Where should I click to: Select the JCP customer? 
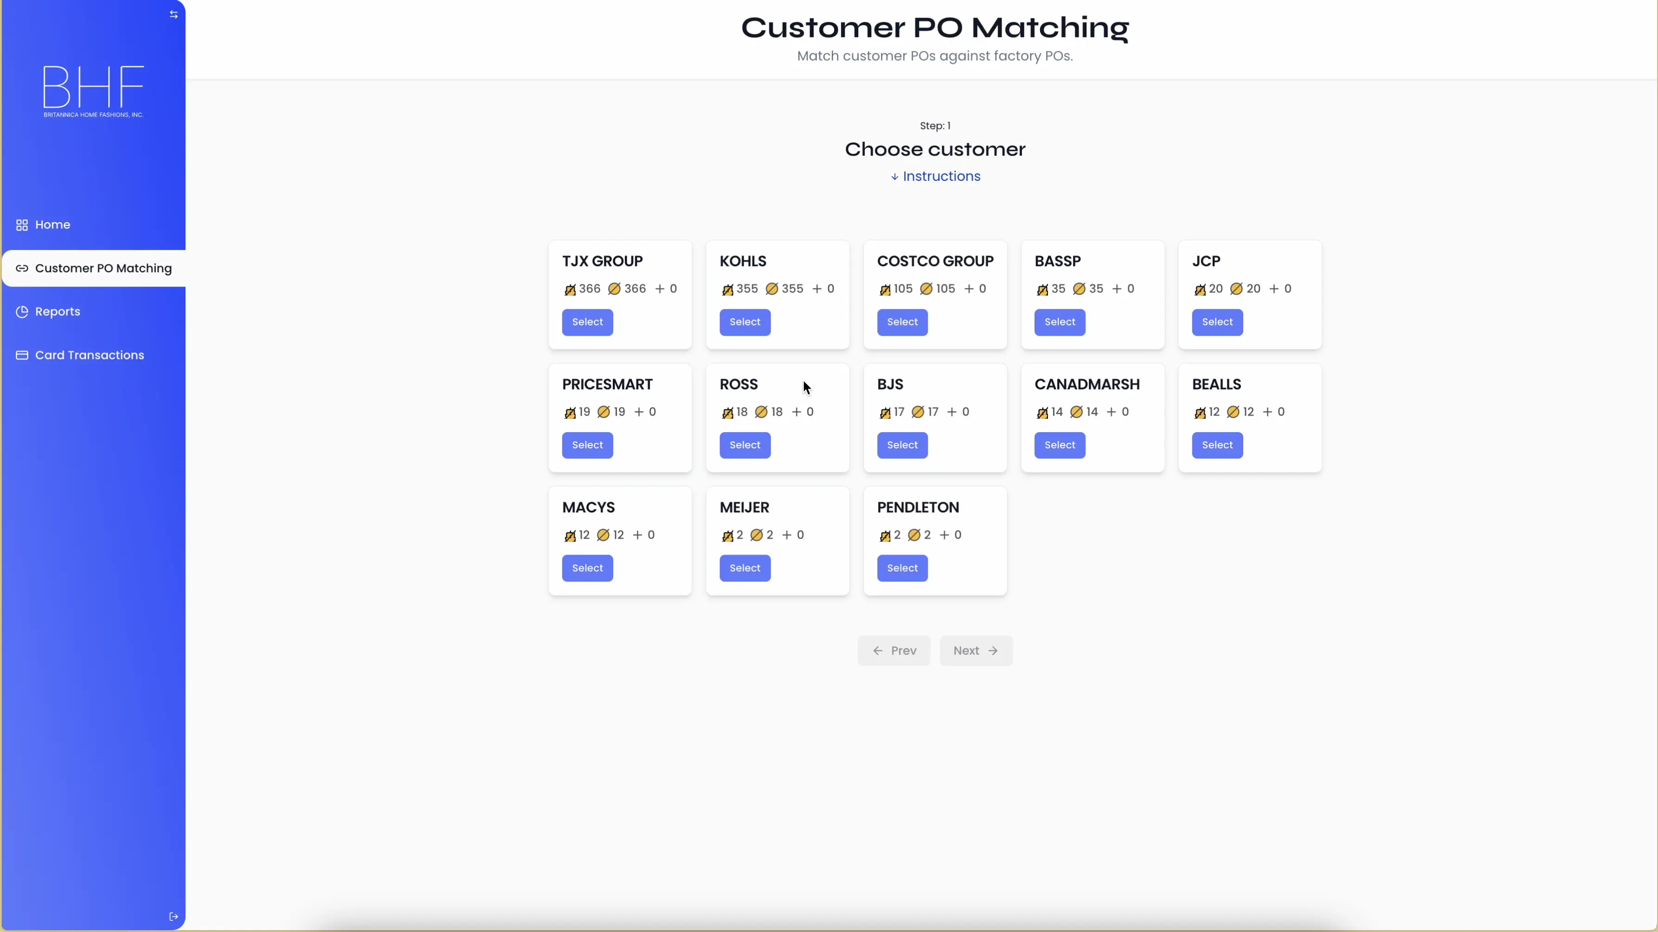coord(1217,322)
